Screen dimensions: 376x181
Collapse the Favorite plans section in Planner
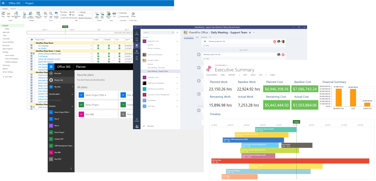(72, 94)
